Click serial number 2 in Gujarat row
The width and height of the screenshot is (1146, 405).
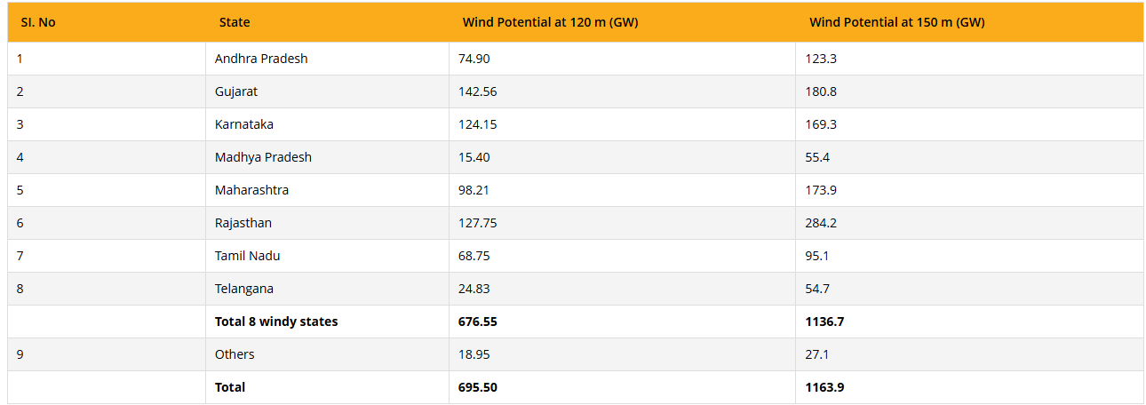(x=20, y=91)
